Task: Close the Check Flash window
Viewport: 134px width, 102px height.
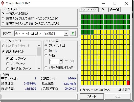Action: pyautogui.click(x=126, y=4)
